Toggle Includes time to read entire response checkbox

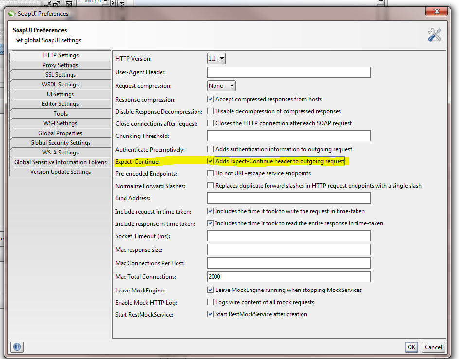point(210,223)
